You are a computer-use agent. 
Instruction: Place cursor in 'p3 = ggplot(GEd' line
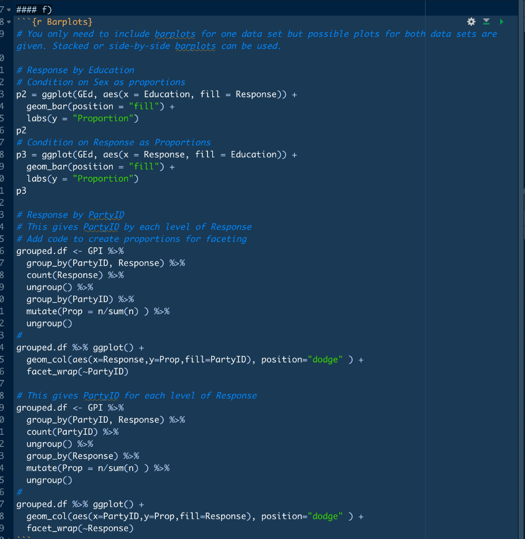pyautogui.click(x=156, y=155)
